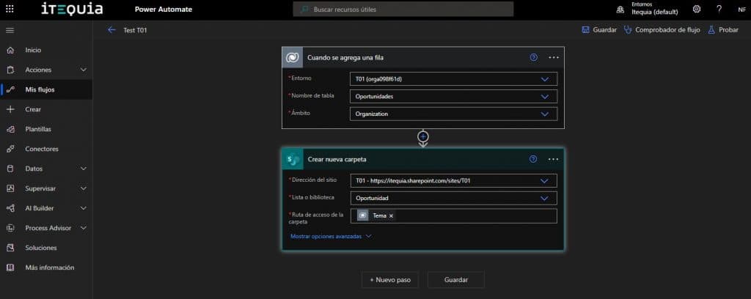Click the AI Builder icon
This screenshot has height=299, width=751.
10,208
